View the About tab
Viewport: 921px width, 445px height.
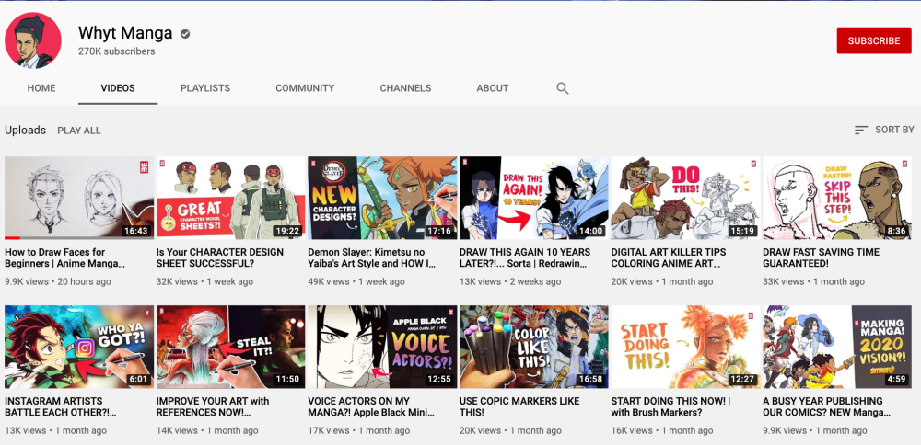pos(492,88)
